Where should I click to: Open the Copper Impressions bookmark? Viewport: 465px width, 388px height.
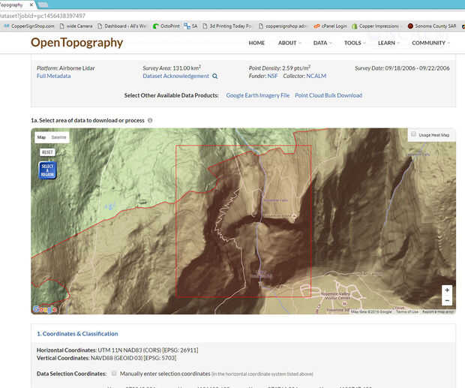click(x=375, y=26)
